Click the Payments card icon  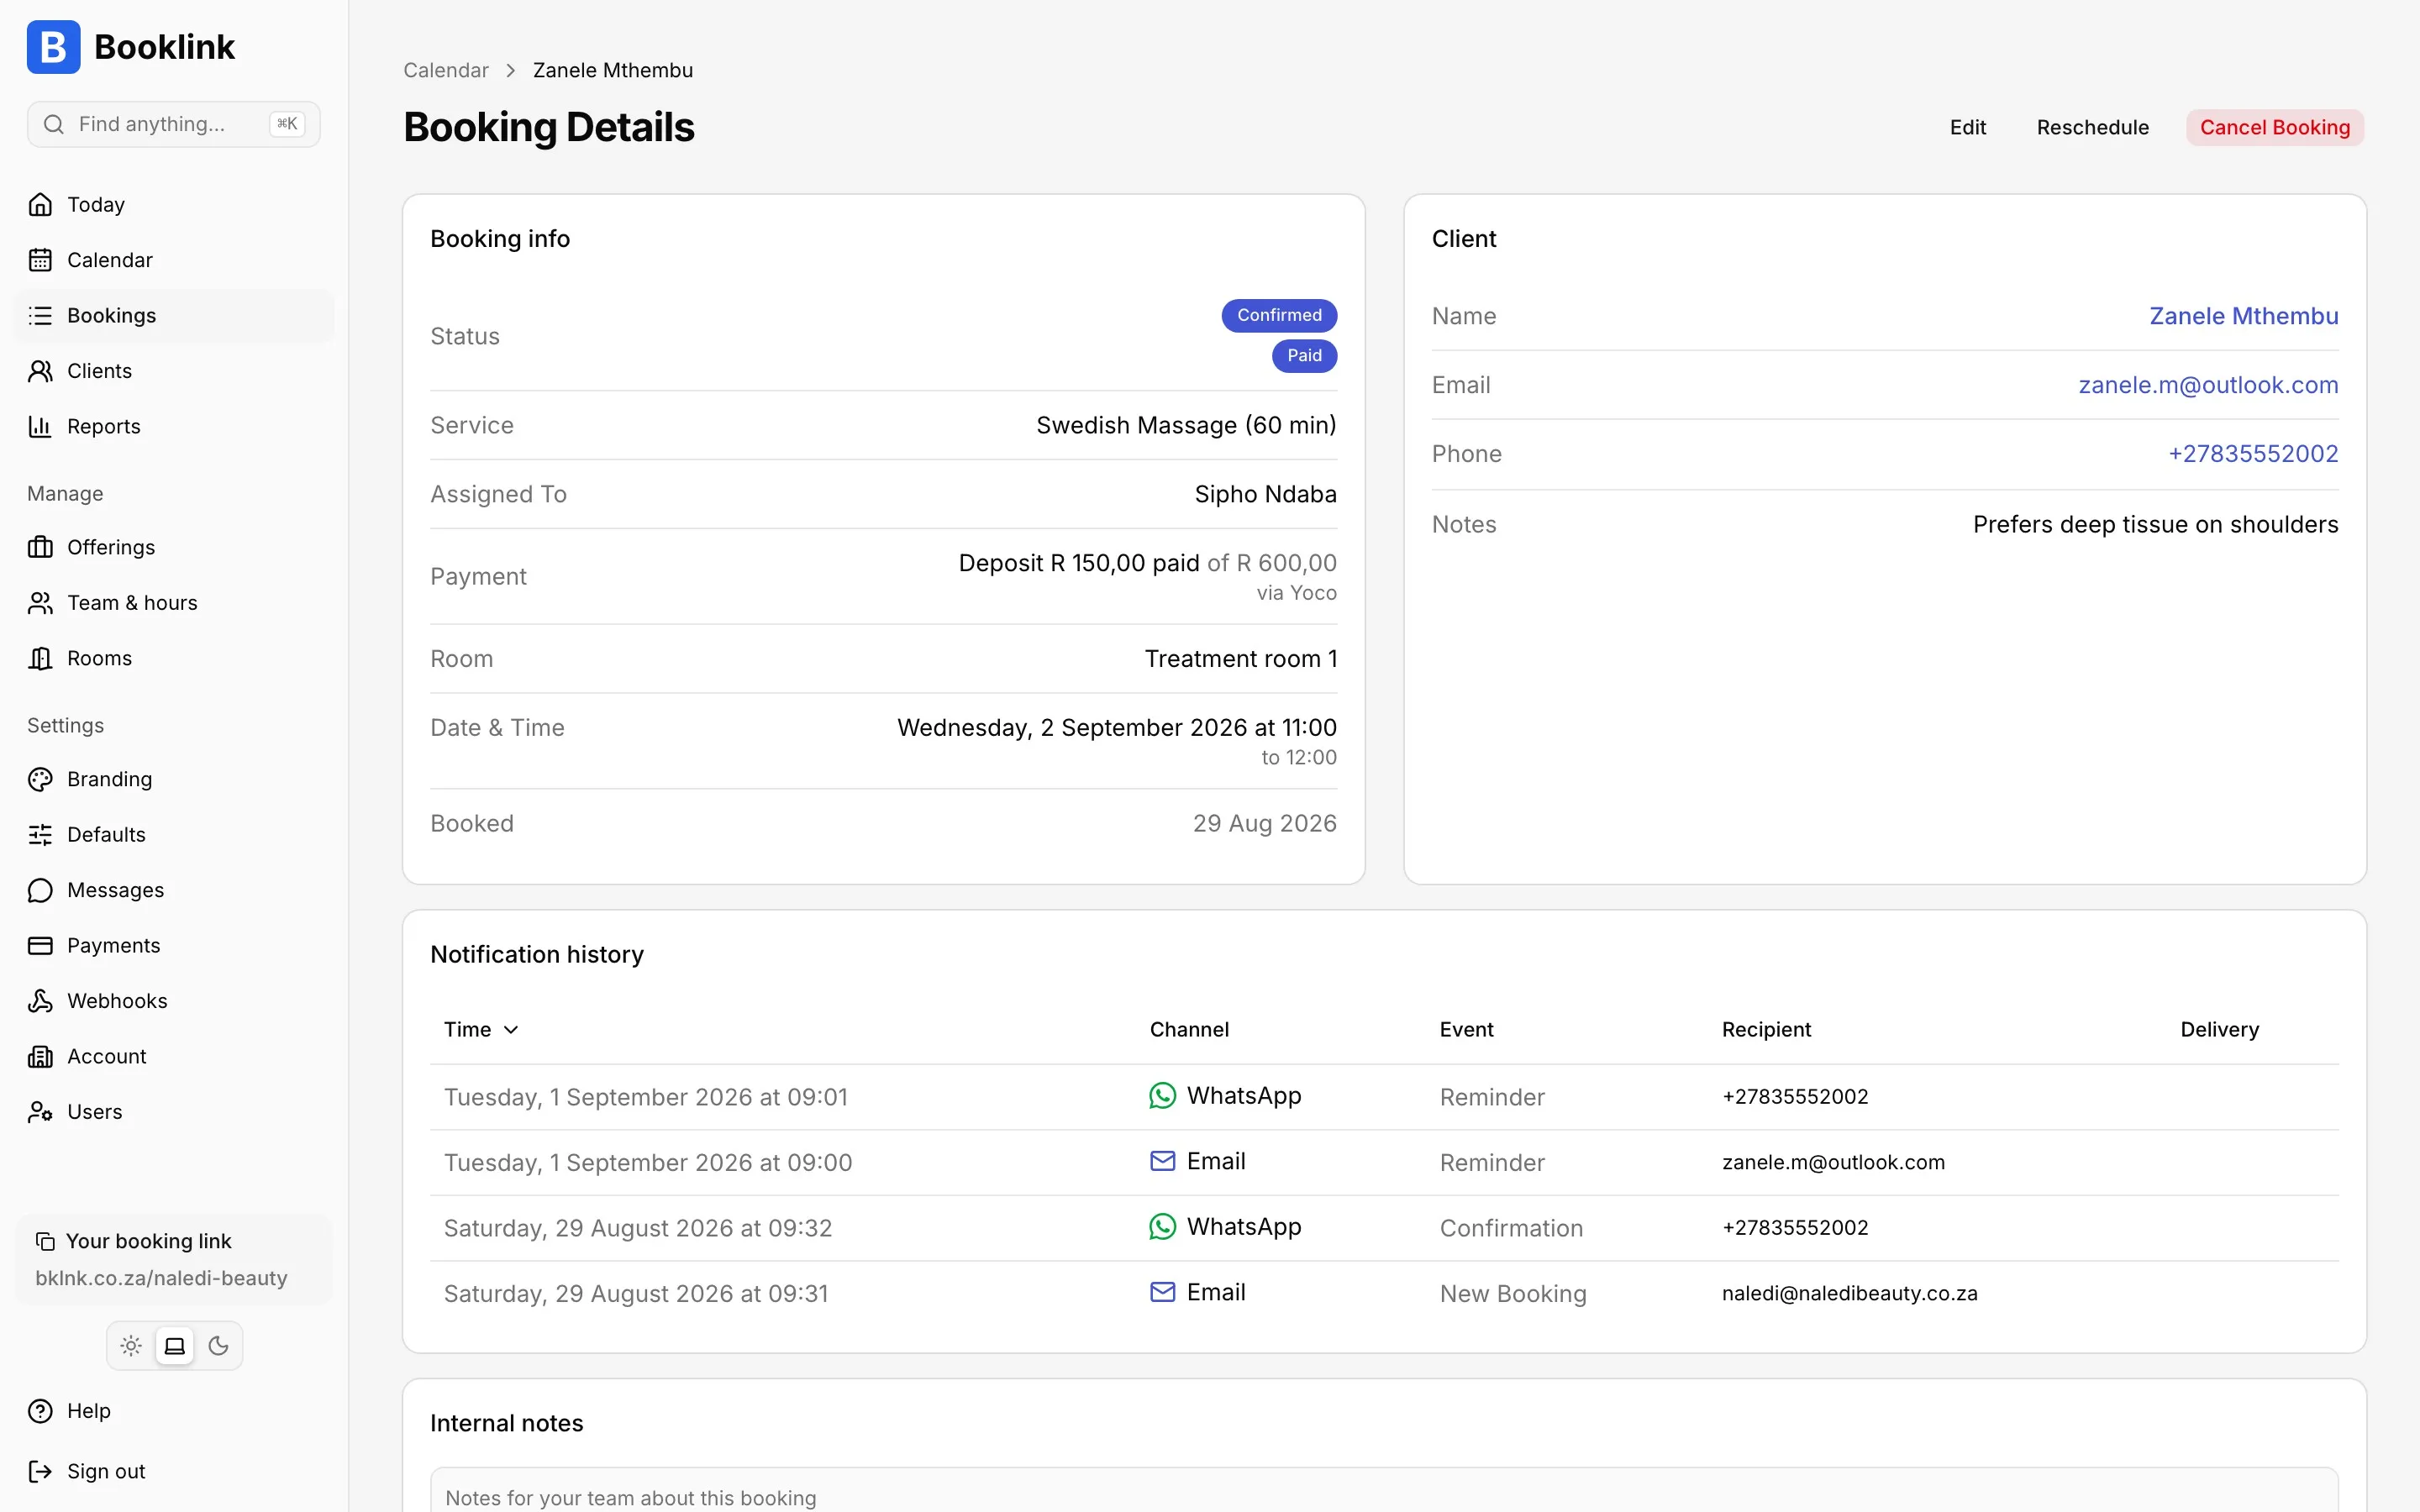pos(40,946)
